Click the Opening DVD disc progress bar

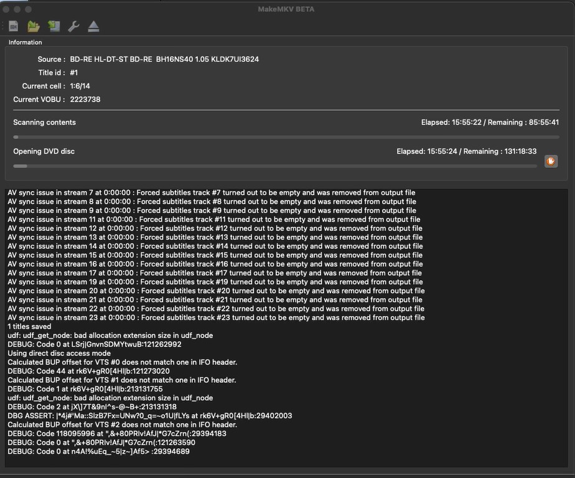(275, 166)
